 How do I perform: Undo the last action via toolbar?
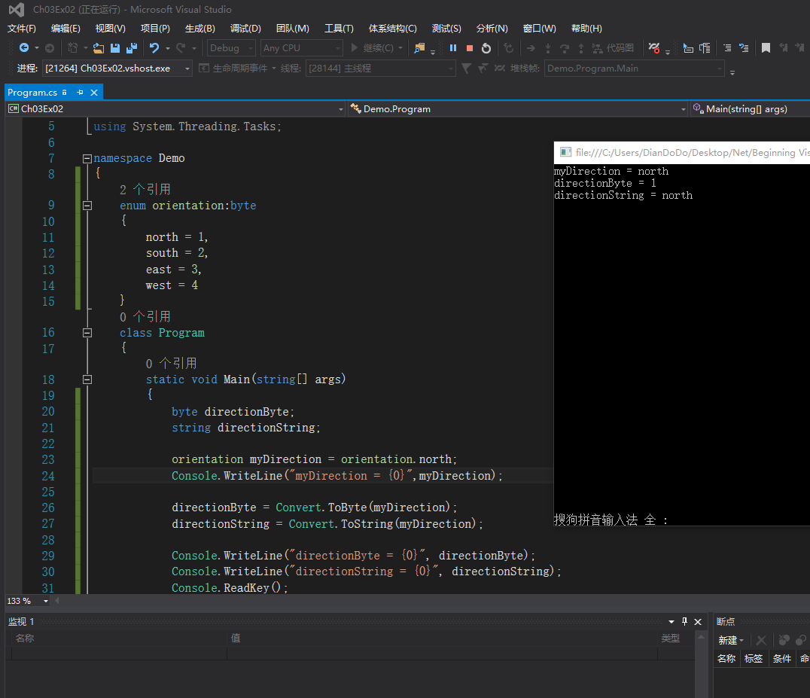[154, 48]
